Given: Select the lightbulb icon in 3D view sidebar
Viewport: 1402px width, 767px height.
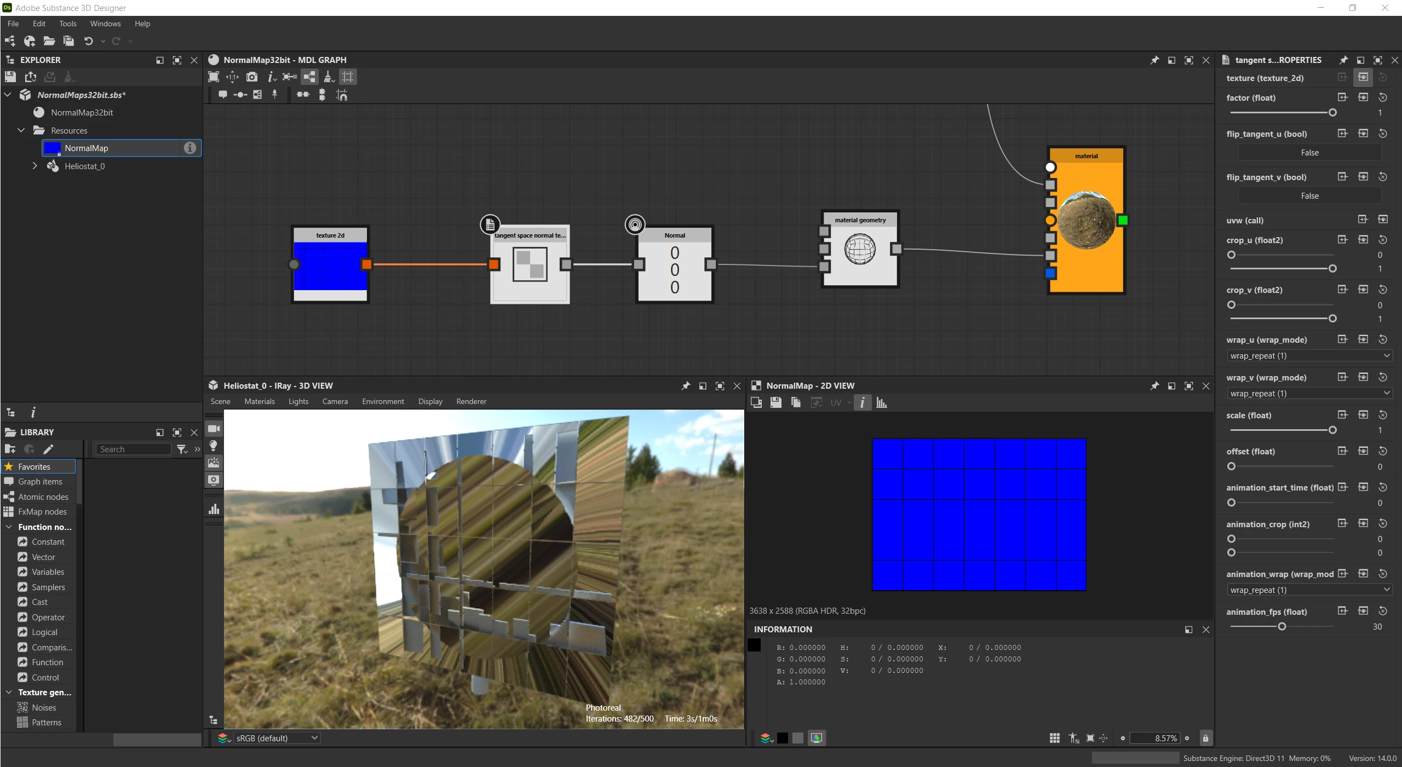Looking at the screenshot, I should coord(214,446).
